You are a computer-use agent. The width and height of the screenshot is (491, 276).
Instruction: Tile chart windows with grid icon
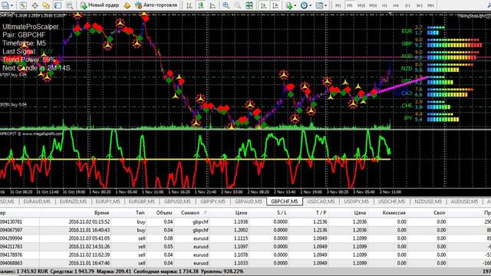(x=249, y=5)
